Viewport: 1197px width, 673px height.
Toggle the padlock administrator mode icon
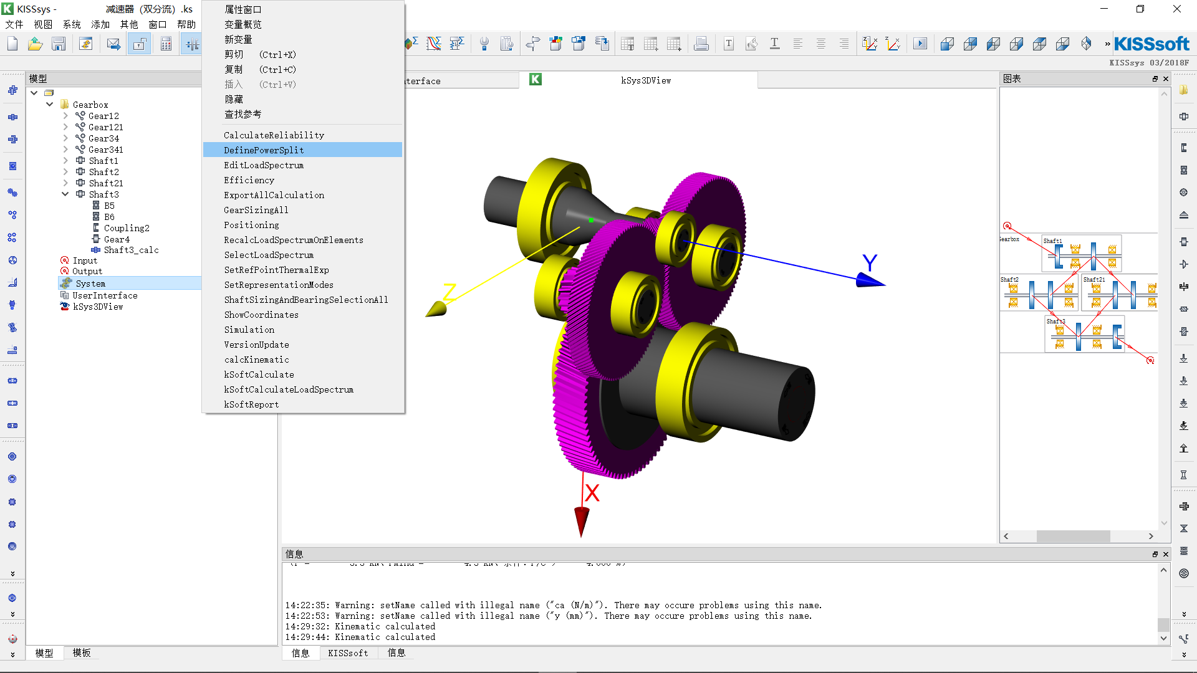pos(139,44)
